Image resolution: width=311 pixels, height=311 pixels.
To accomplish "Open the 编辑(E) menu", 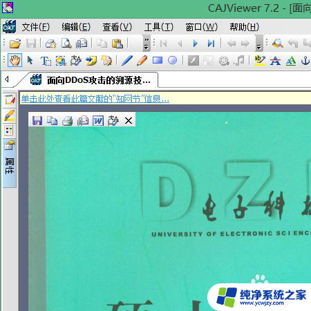I will (76, 27).
